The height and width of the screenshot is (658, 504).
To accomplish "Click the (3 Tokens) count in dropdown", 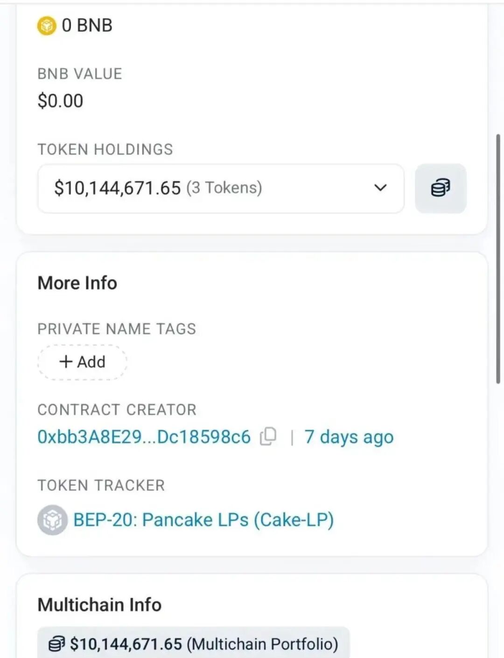I will point(224,188).
